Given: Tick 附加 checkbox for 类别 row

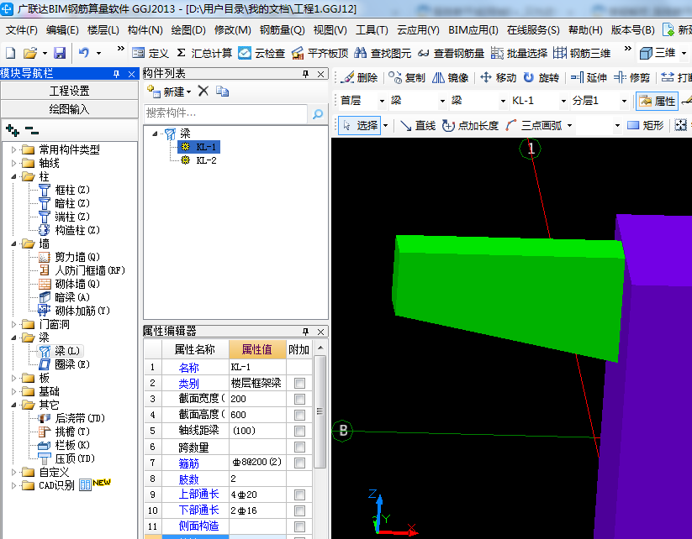Looking at the screenshot, I should (299, 383).
